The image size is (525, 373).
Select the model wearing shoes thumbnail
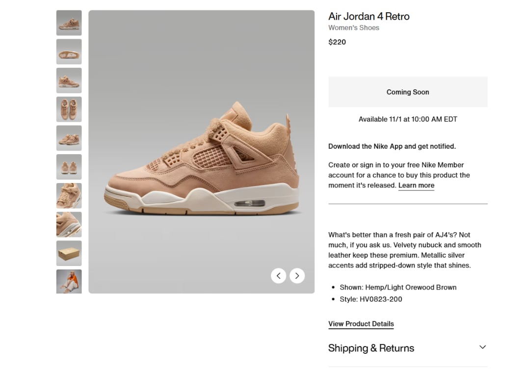pyautogui.click(x=69, y=282)
